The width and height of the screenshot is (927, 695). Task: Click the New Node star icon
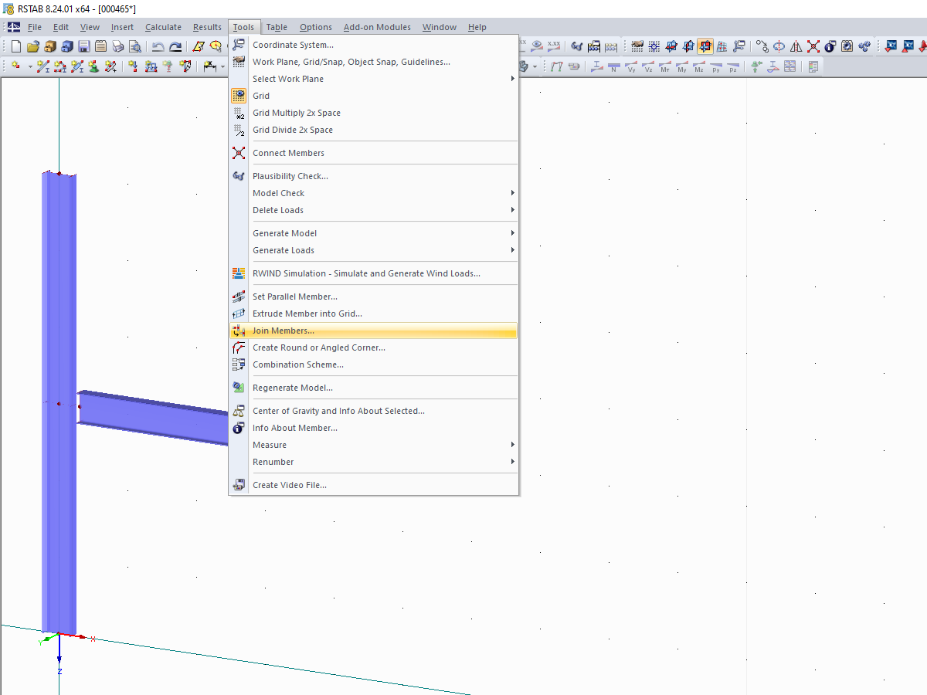[x=15, y=66]
